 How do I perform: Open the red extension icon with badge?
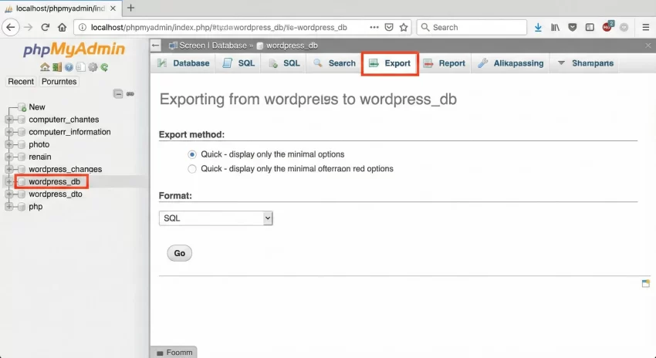tap(607, 27)
